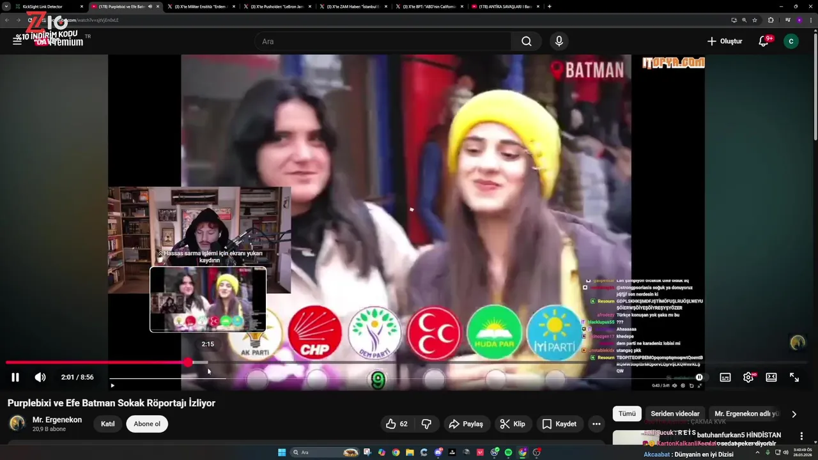This screenshot has height=460, width=818.
Task: Open Google Chrome from the taskbar
Action: pyautogui.click(x=396, y=452)
